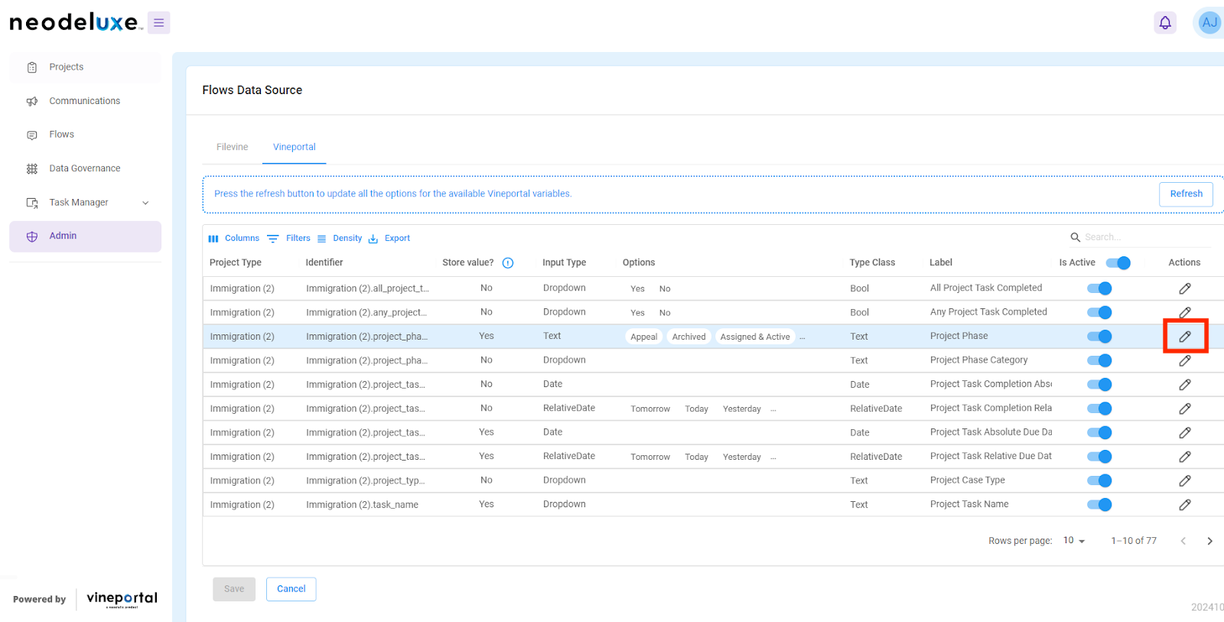Collapse the sidebar with the hamburger icon
Viewport: 1224px width, 622px height.
pos(159,23)
